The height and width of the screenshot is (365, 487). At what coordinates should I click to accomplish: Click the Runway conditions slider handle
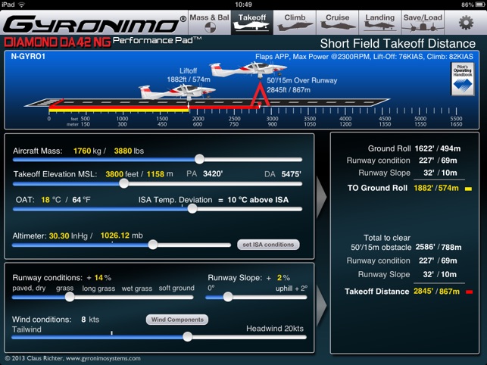(x=70, y=297)
